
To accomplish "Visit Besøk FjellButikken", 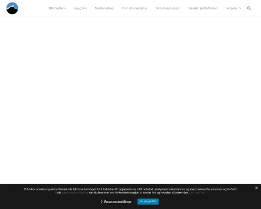I will click(203, 8).
